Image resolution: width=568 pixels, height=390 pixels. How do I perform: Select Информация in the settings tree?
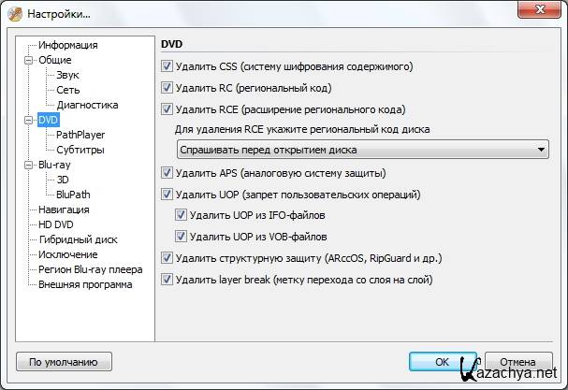click(x=67, y=45)
